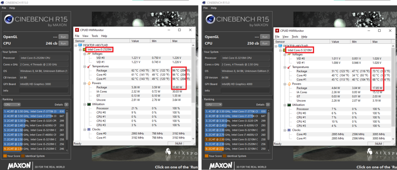Select the orange i5-2520M ranking row scoring 246
This screenshot has width=397, height=170.
point(34,149)
